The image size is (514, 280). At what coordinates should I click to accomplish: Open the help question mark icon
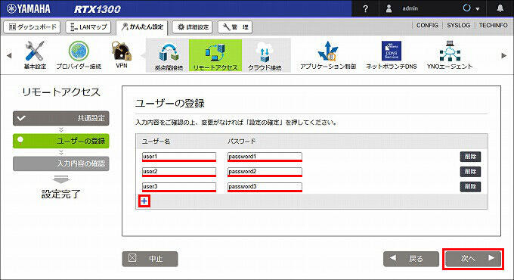tap(366, 8)
